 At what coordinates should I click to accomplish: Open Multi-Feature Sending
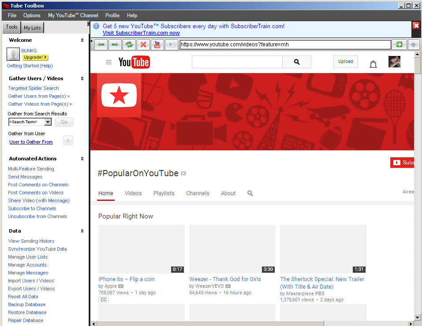31,169
